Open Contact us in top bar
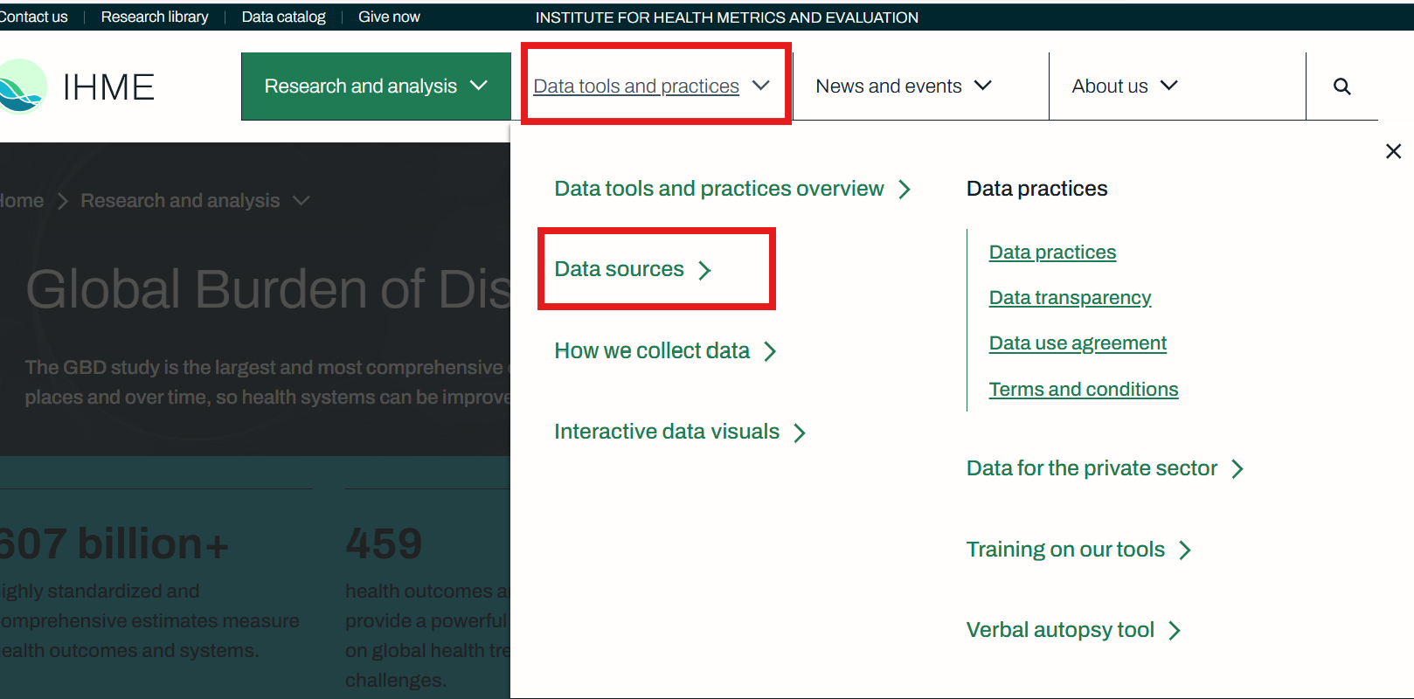This screenshot has width=1414, height=699. point(33,17)
